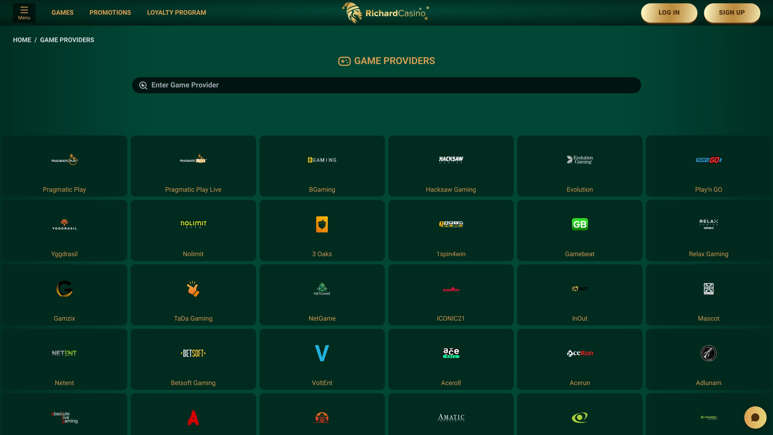Select the Pragmatic Play provider logo

point(64,159)
